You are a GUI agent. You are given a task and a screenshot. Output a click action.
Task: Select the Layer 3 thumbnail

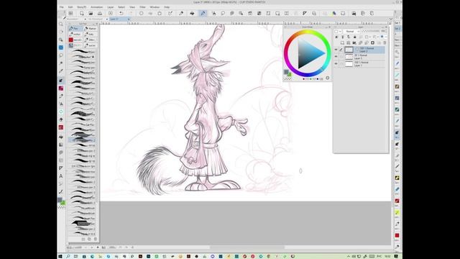349,57
